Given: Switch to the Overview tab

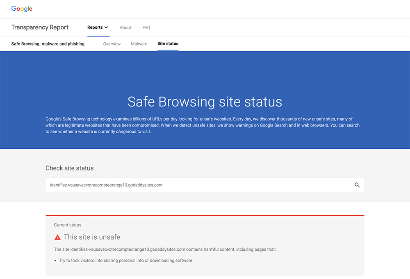Looking at the screenshot, I should point(112,43).
